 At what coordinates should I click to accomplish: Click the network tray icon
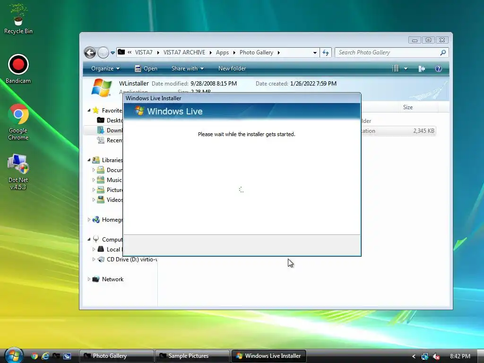(425, 356)
